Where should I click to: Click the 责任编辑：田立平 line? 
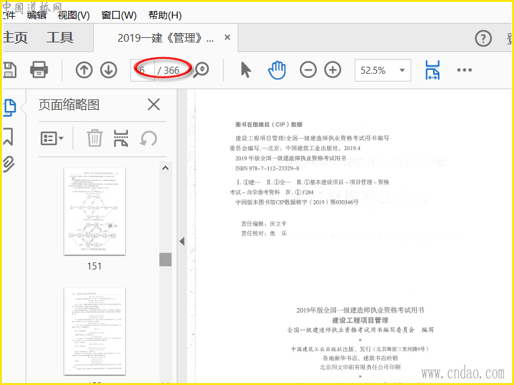pos(264,224)
